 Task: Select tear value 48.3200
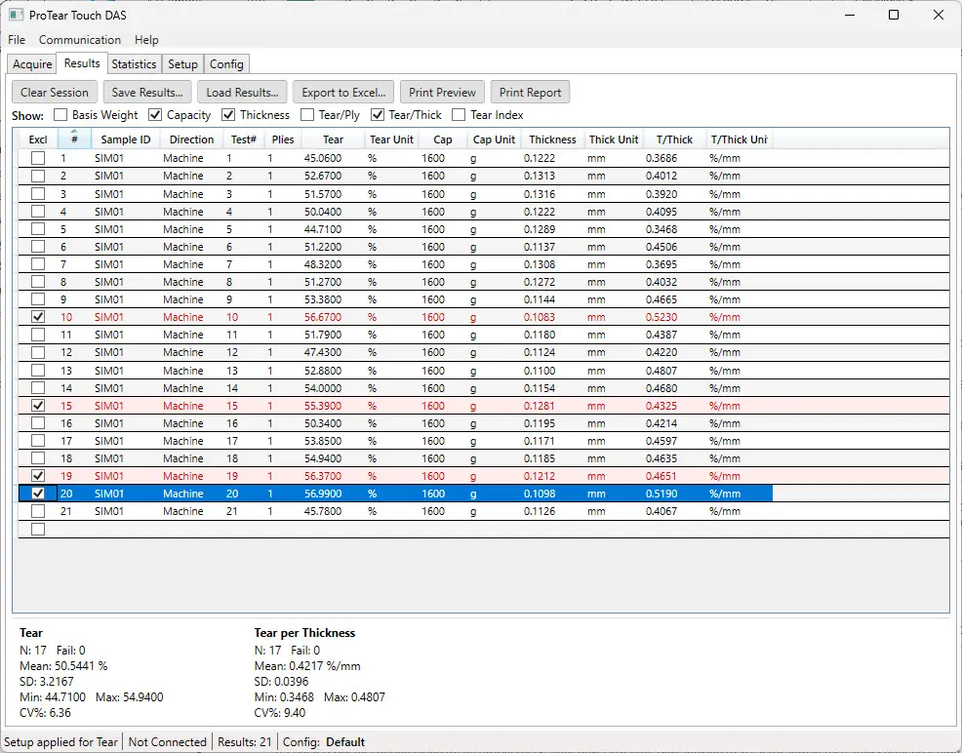point(323,264)
